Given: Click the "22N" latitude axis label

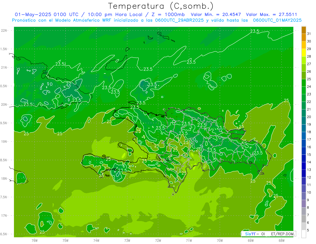Looking at the screenshot, I should (4, 30).
